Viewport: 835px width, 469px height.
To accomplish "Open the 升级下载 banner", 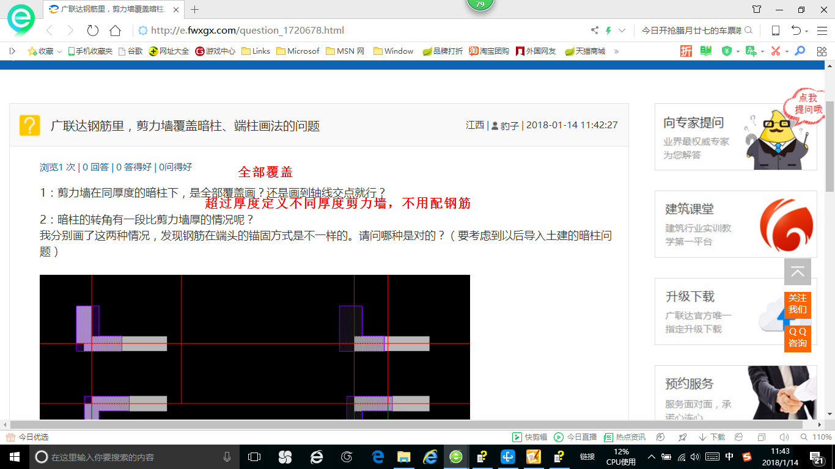I will [x=735, y=311].
